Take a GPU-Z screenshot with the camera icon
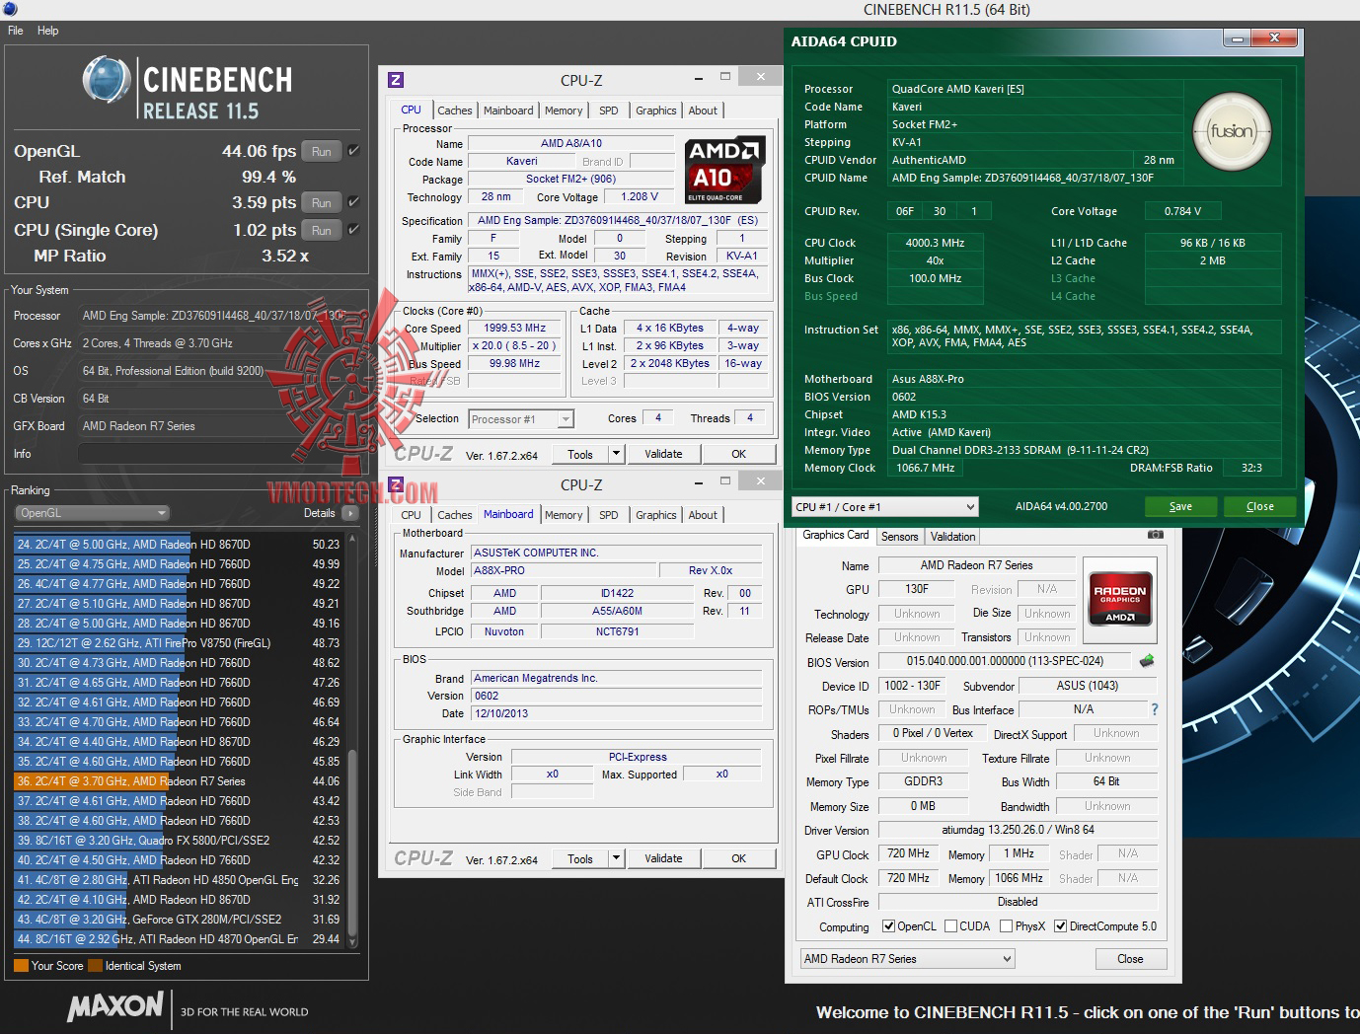 pos(1155,535)
